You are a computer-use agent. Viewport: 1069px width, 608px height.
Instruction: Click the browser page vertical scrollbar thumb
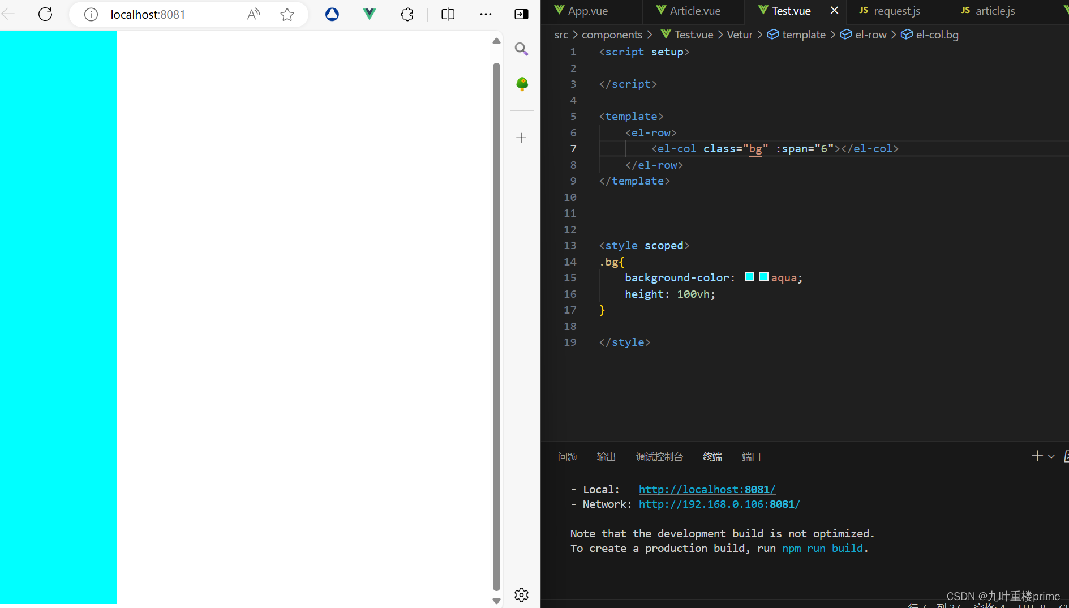[496, 327]
